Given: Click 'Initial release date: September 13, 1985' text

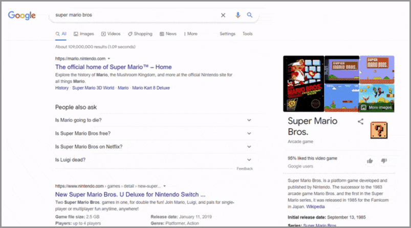Looking at the screenshot, I should click(327, 217).
